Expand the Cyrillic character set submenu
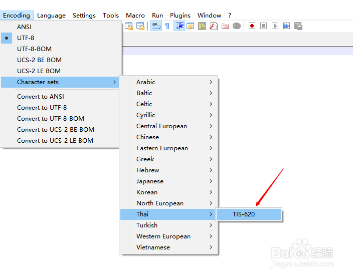 [168, 115]
